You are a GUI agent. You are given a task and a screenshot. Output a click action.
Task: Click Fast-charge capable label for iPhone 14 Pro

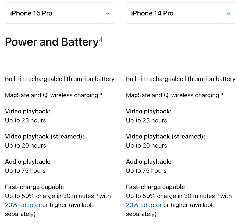pos(155,187)
